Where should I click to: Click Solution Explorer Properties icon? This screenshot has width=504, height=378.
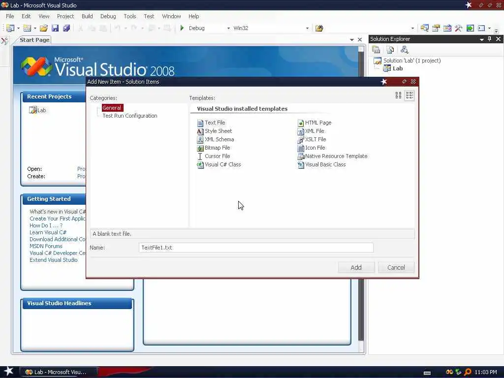pos(376,50)
